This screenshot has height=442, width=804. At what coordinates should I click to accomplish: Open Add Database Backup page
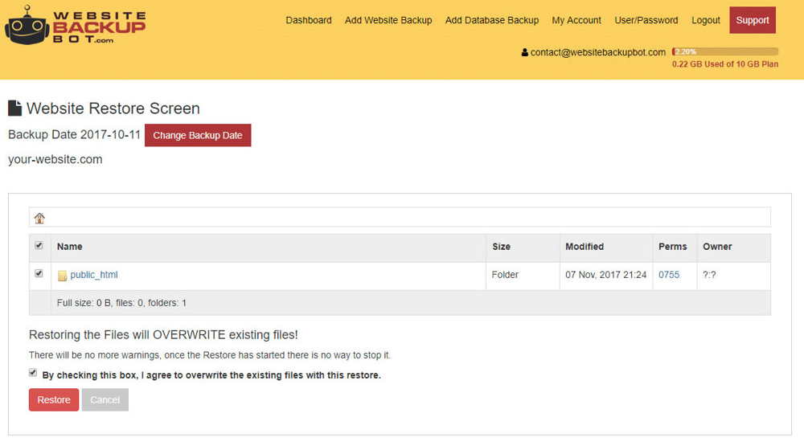(491, 20)
